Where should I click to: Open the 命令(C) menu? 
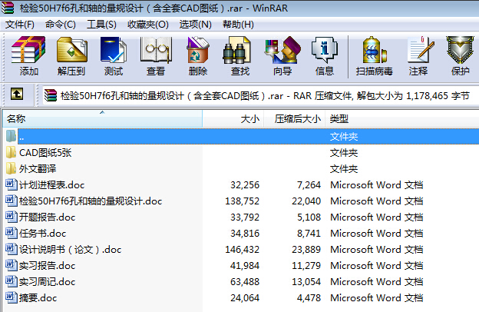(61, 25)
